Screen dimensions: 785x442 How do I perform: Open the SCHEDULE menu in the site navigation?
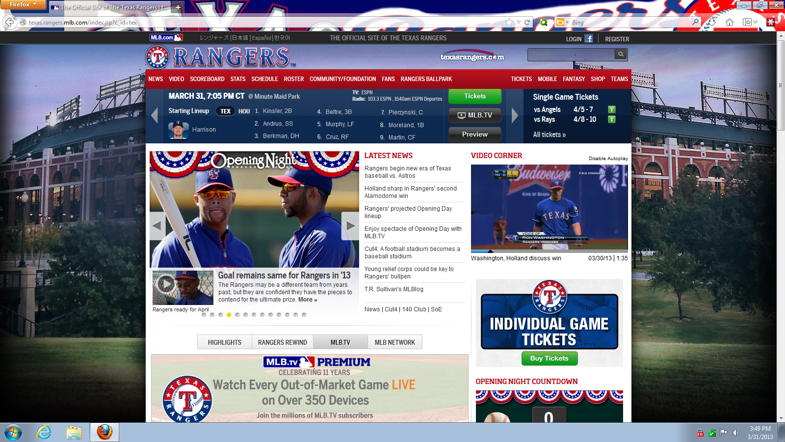(265, 79)
